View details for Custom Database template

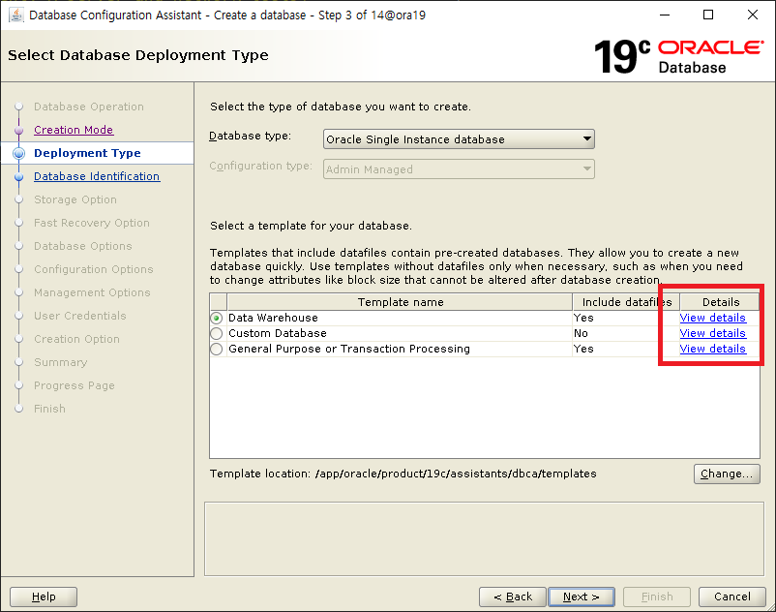click(x=712, y=333)
